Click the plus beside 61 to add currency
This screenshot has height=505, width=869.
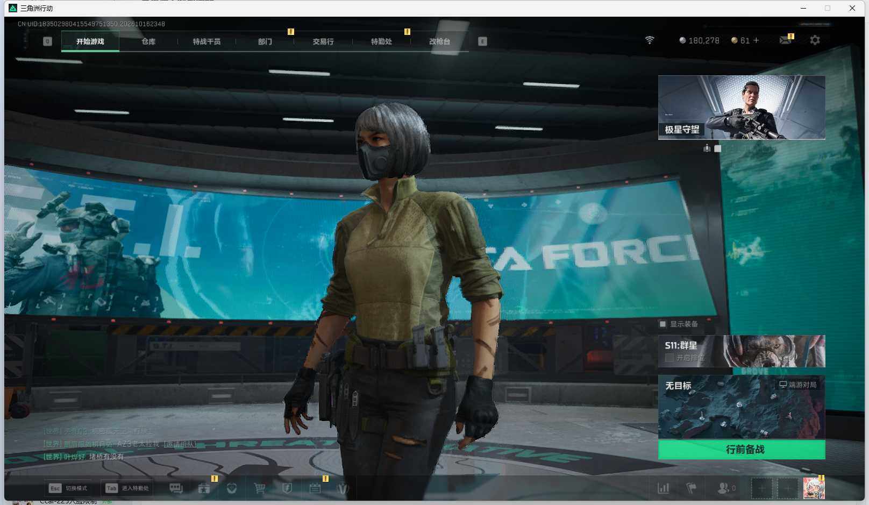tap(756, 40)
